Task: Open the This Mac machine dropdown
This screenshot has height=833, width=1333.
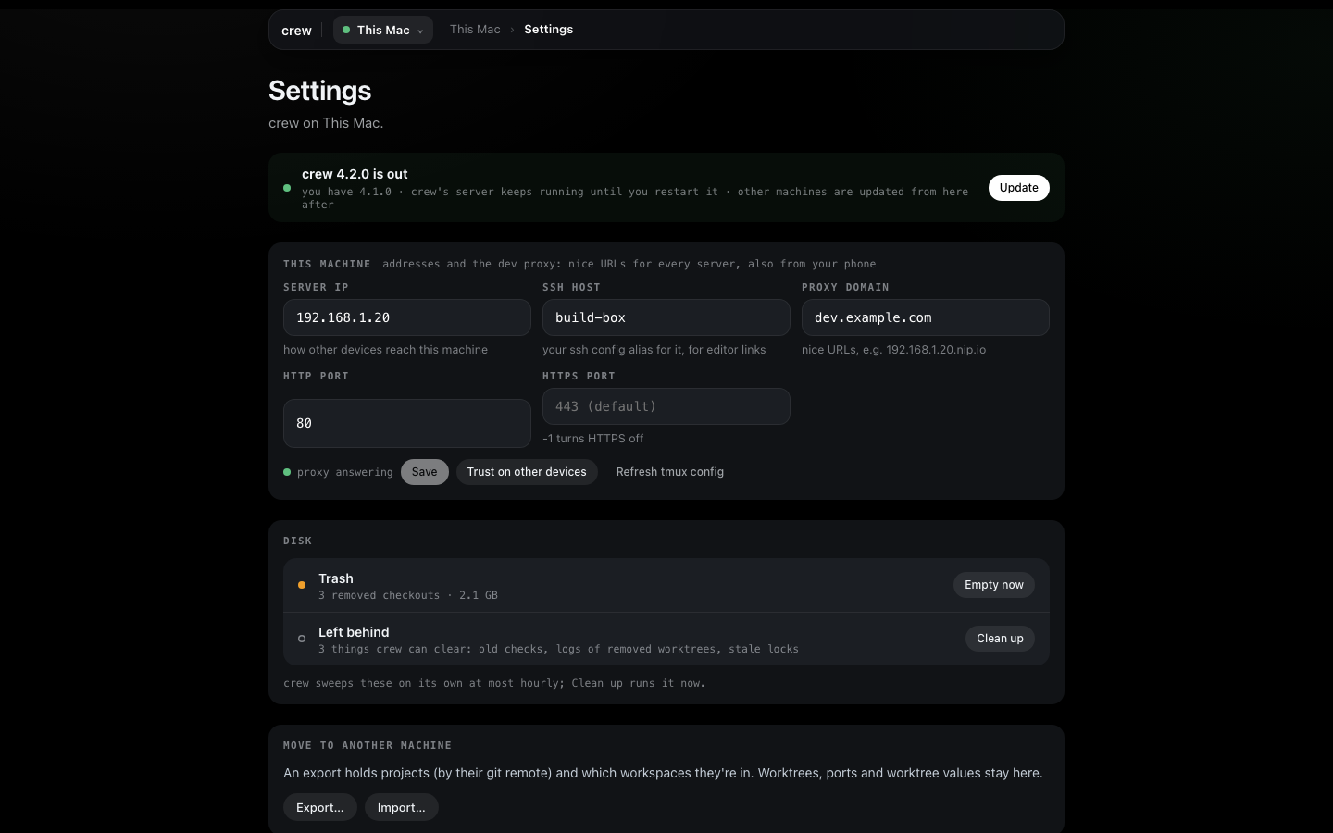Action: [x=383, y=30]
